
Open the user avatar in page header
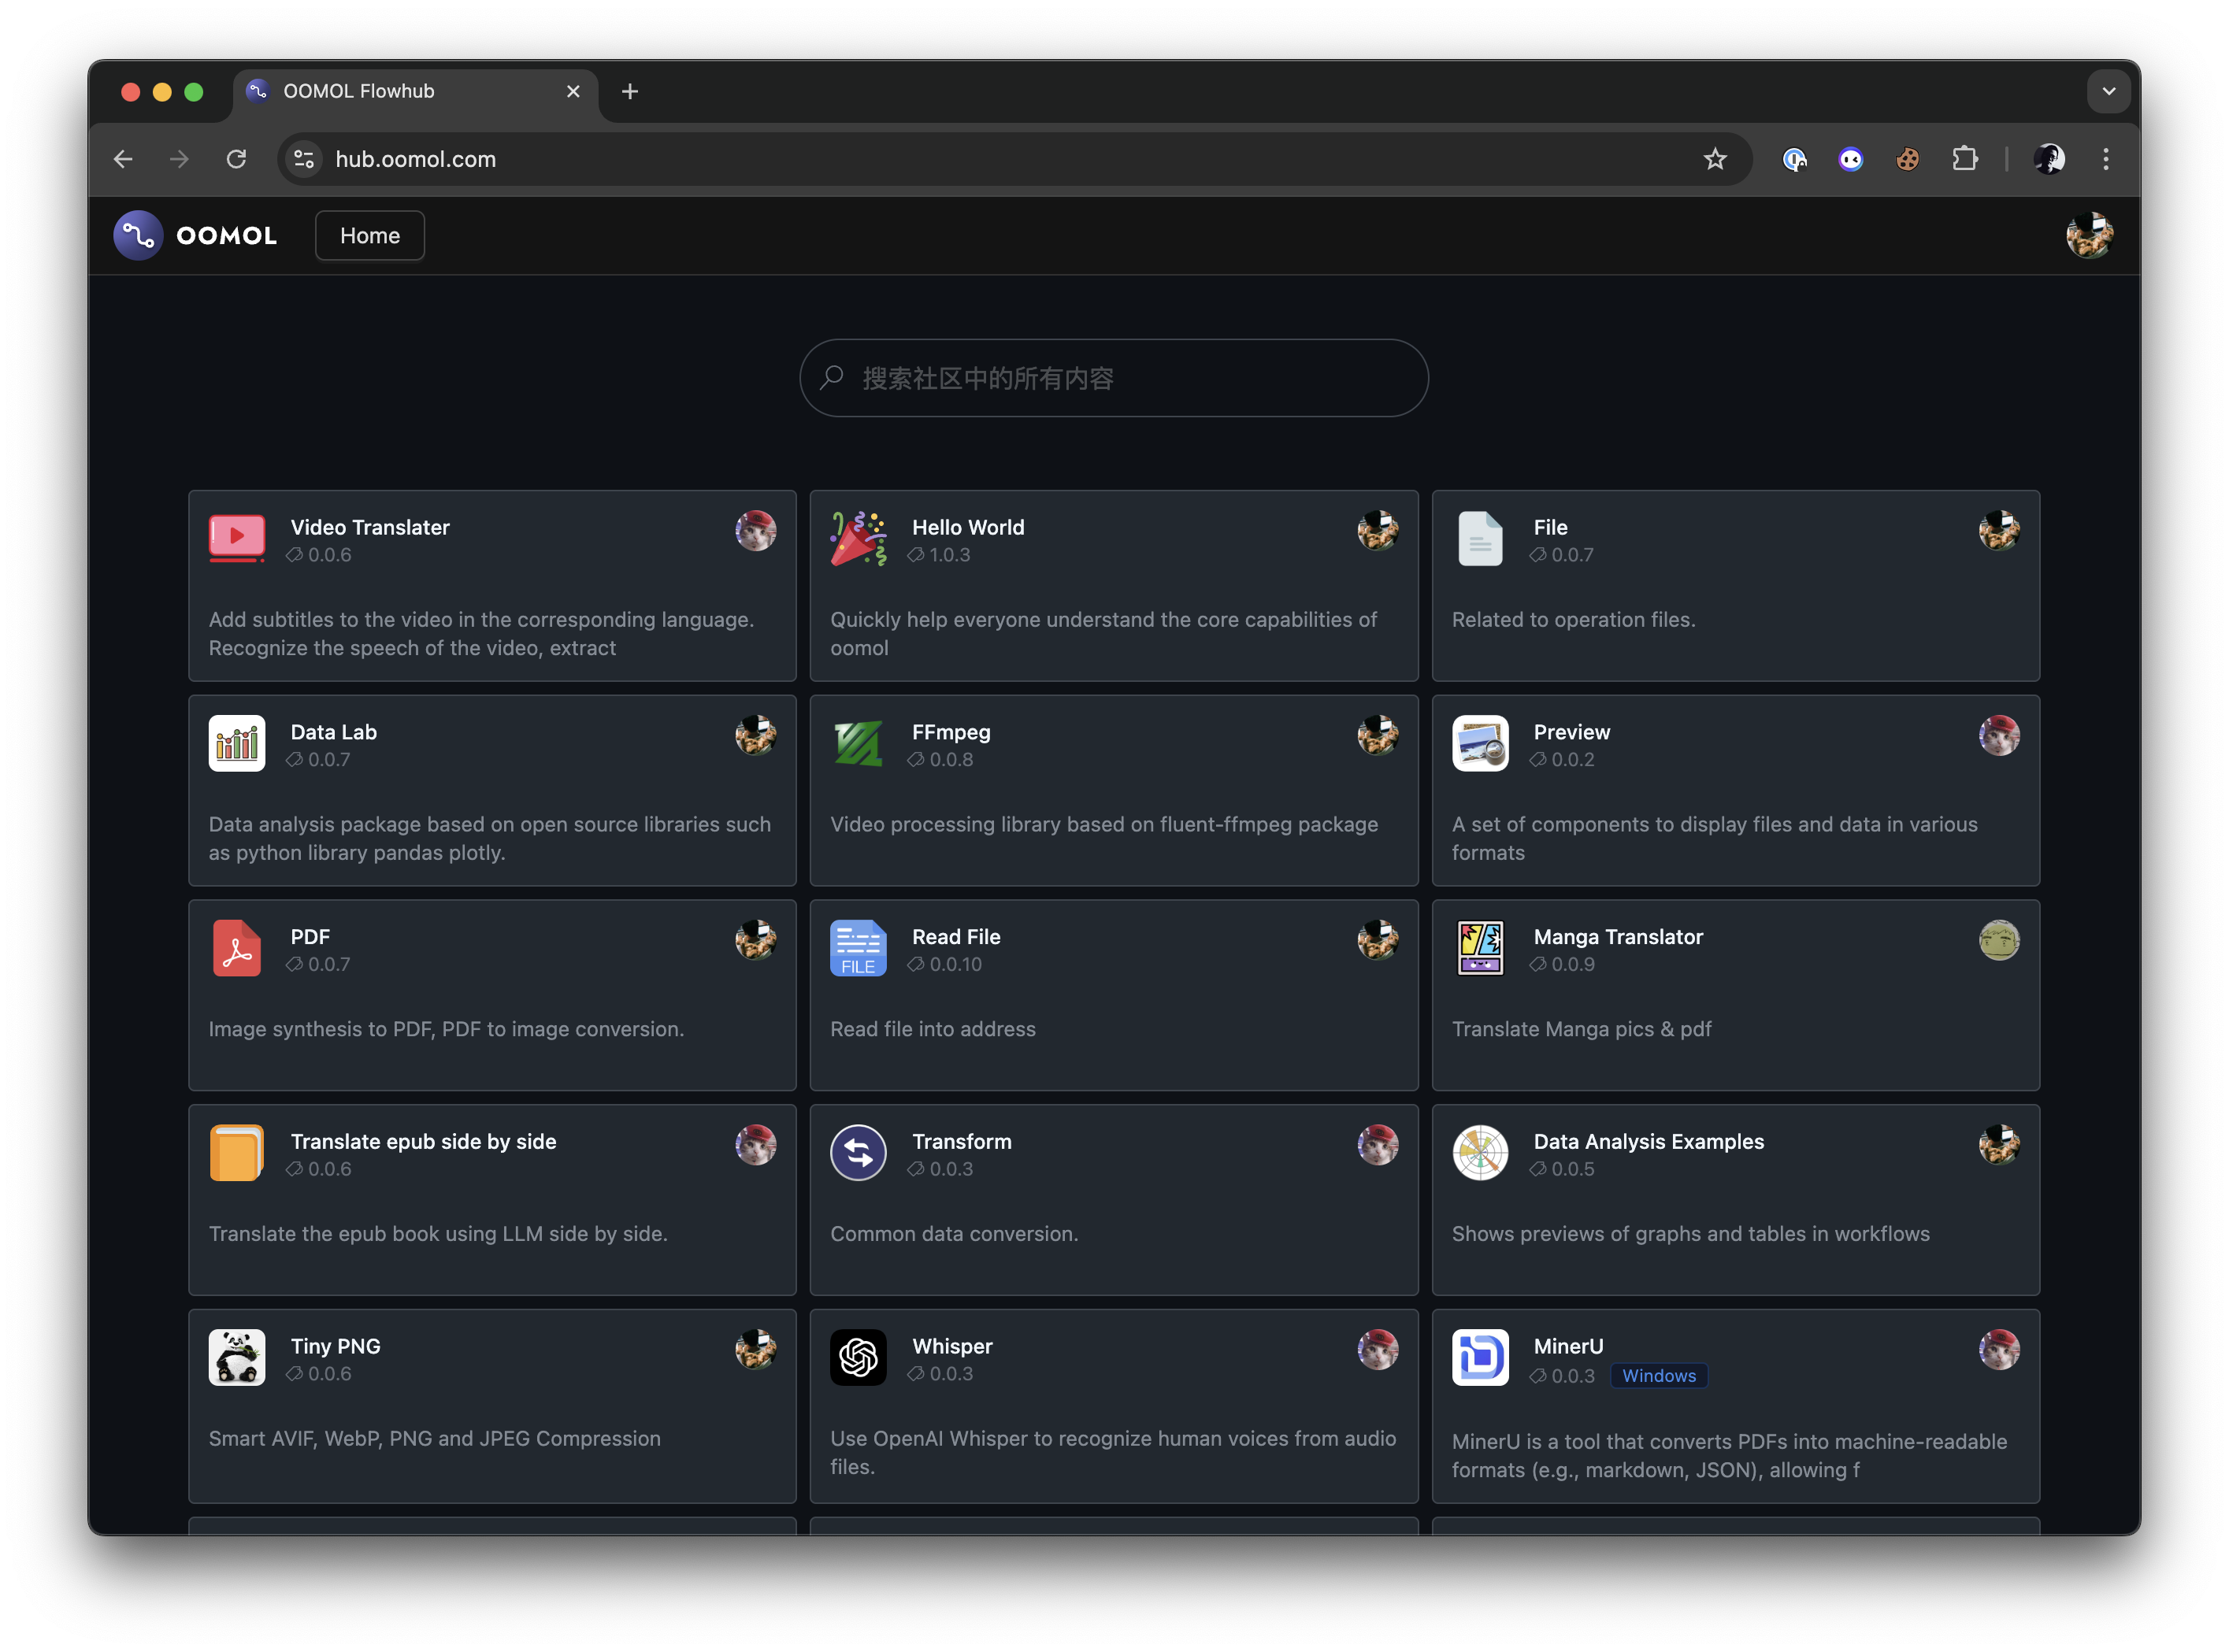(x=2089, y=236)
